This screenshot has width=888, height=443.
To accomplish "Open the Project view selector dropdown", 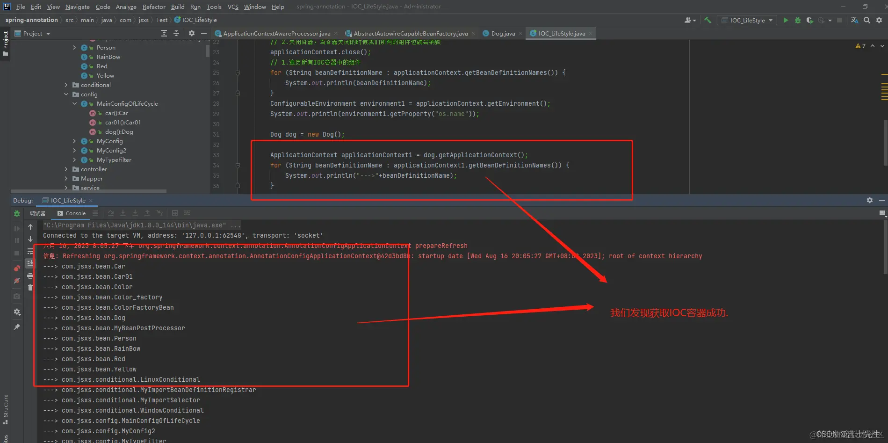I will (33, 33).
